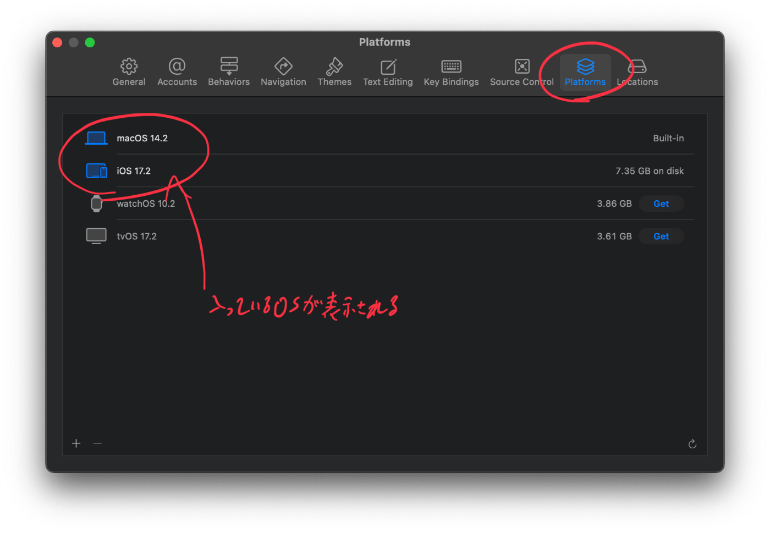Open the Themes brush icon
This screenshot has width=770, height=533.
[x=334, y=67]
